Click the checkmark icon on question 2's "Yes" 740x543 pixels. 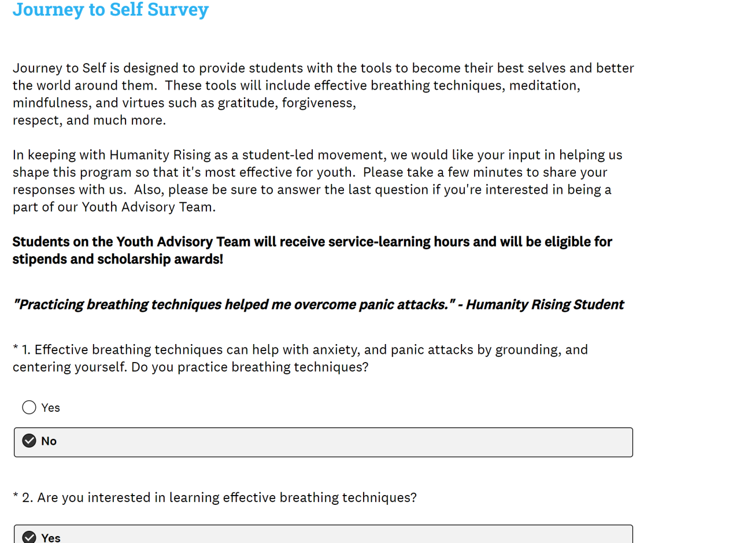29,537
